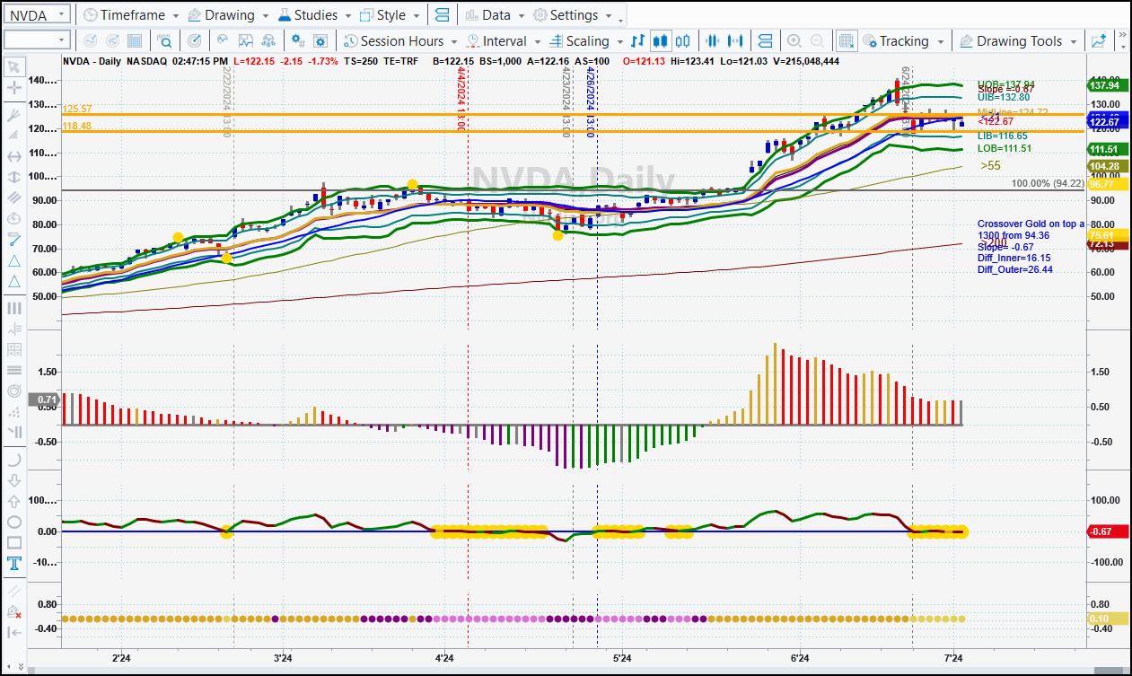This screenshot has height=676, width=1132.
Task: Switch to filled candlestick chart style
Action: tap(661, 40)
